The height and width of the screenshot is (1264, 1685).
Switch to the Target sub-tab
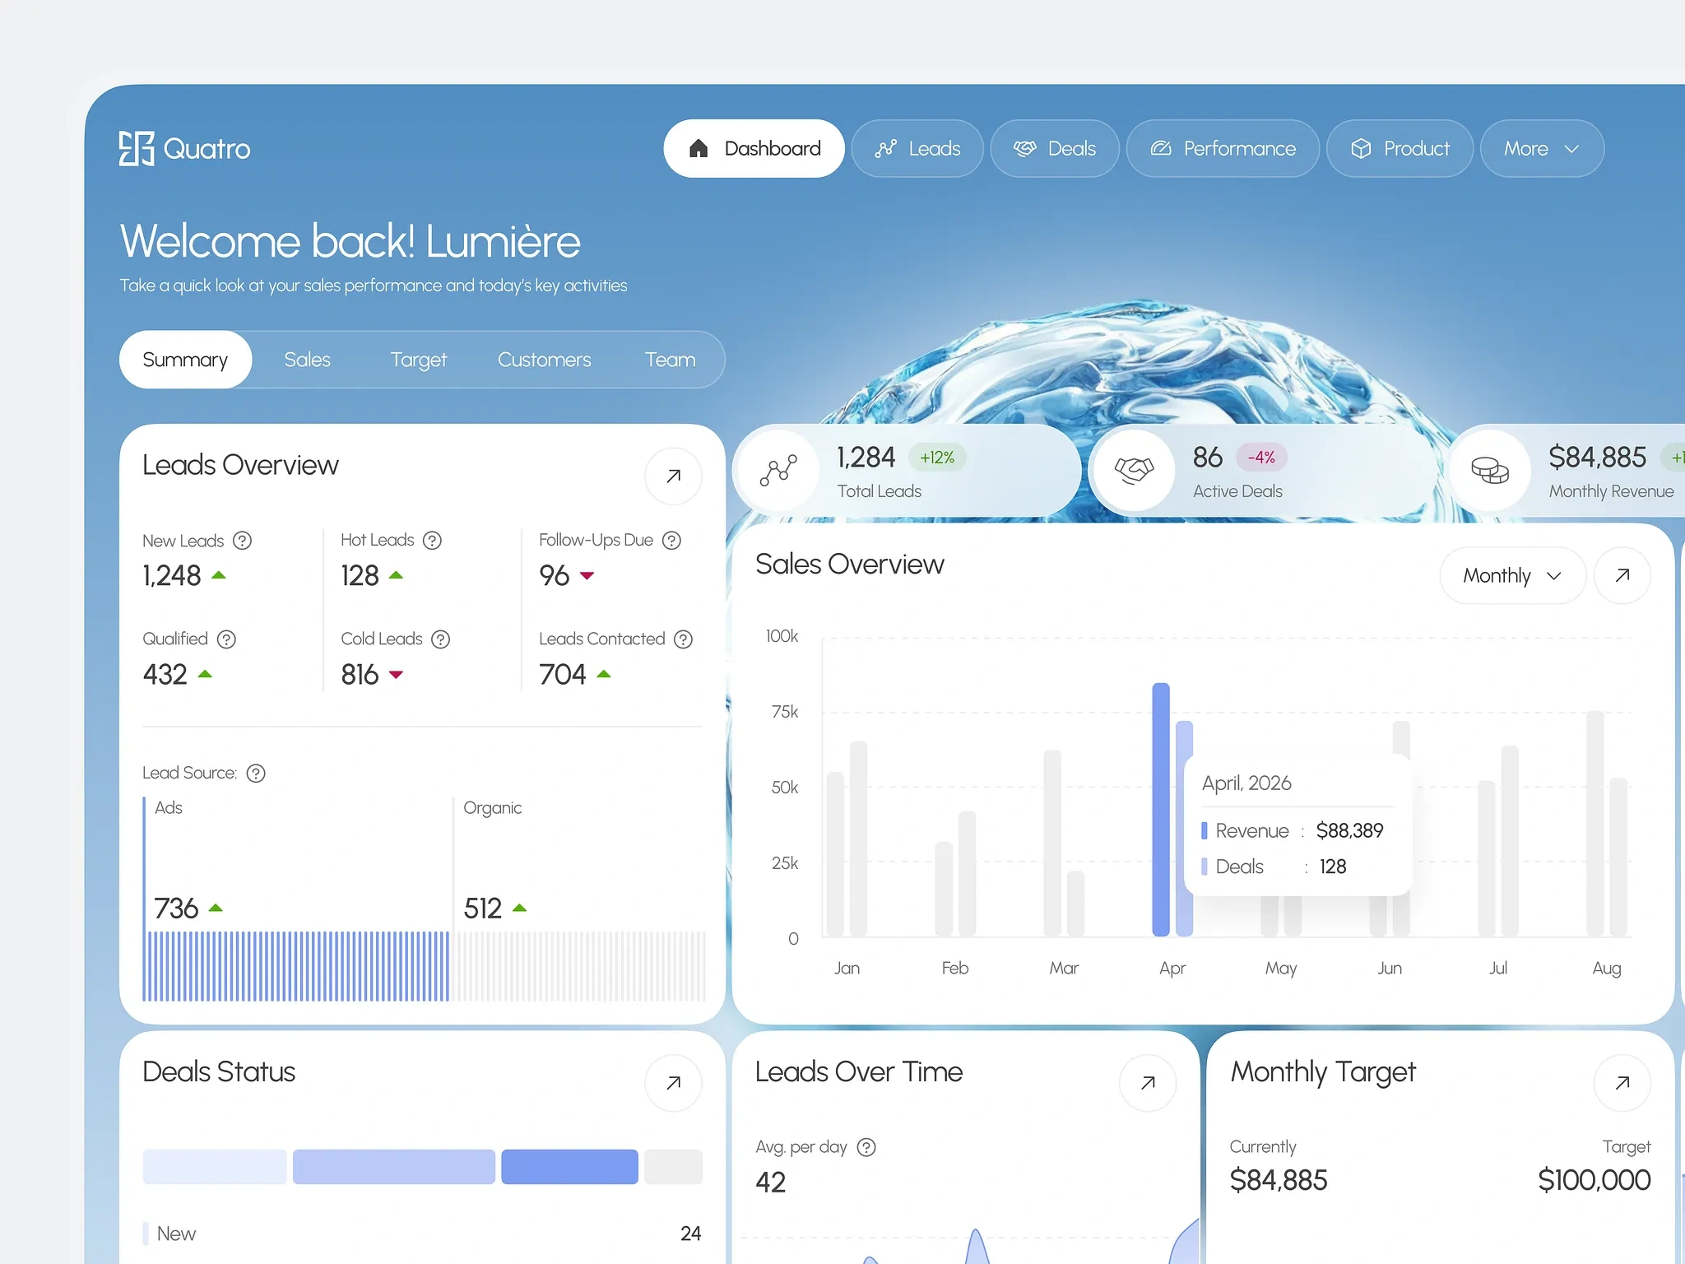click(418, 360)
